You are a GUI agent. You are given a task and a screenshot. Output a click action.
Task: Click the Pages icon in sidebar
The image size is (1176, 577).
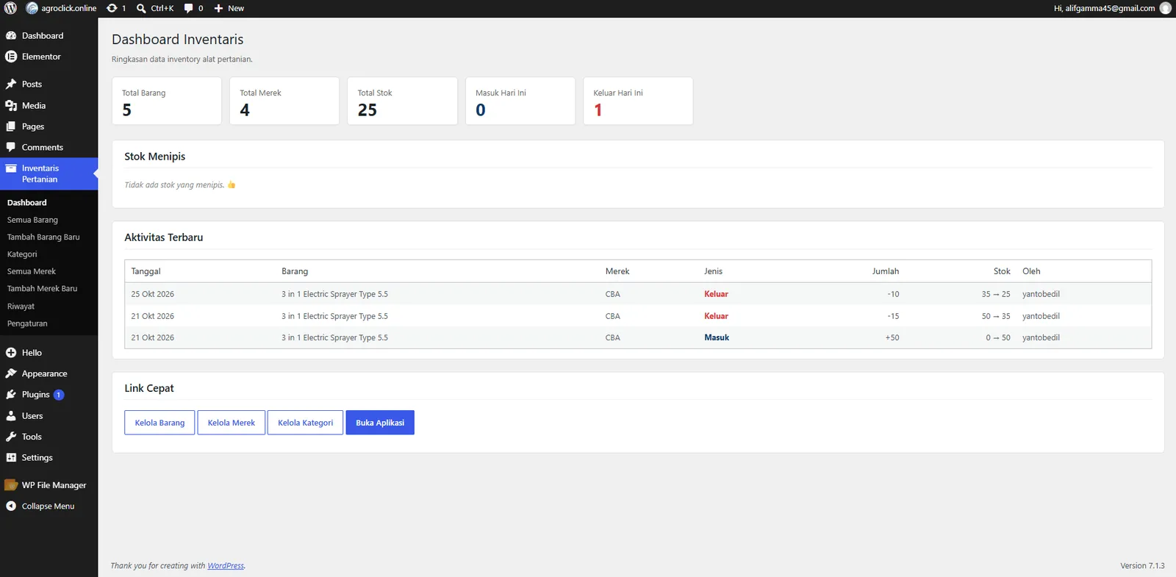(11, 126)
